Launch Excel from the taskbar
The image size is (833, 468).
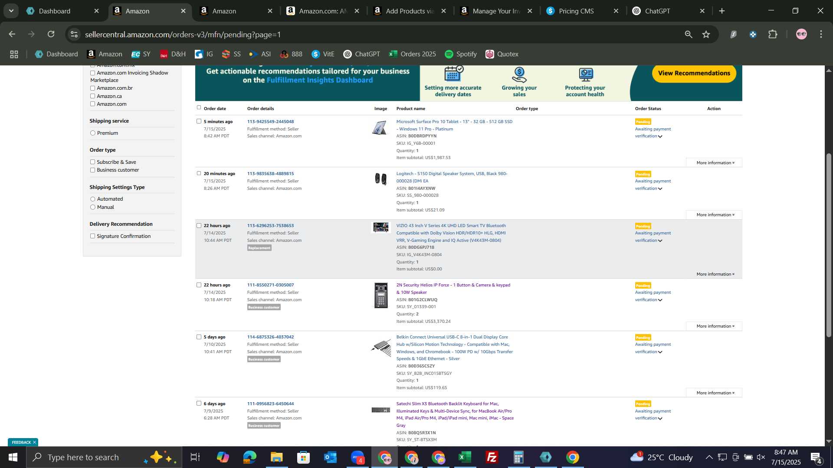465,457
